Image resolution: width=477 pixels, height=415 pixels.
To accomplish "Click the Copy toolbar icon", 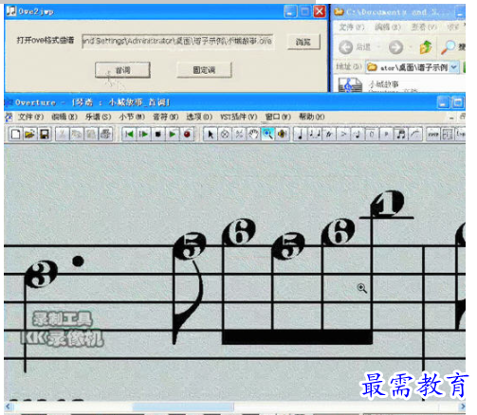I will [x=76, y=135].
